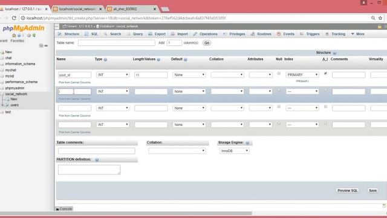Bookmark page with star icon in address bar

pyautogui.click(x=380, y=18)
